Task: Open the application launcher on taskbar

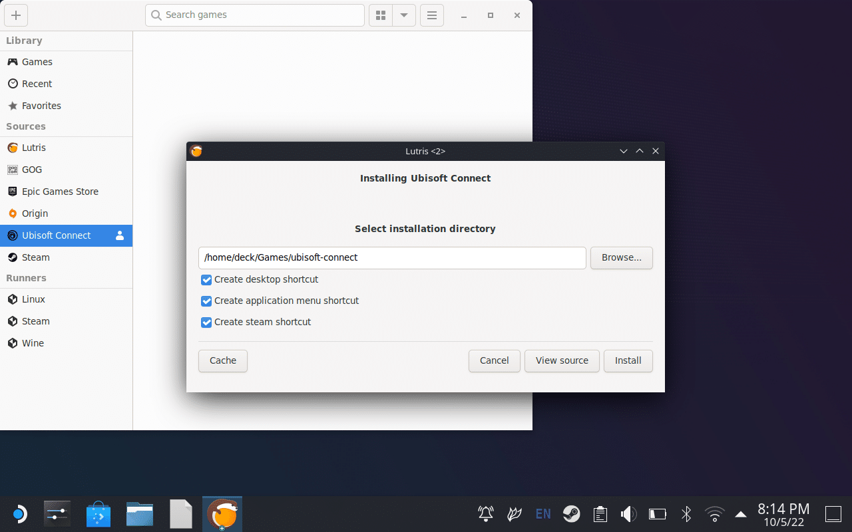Action: 19,514
